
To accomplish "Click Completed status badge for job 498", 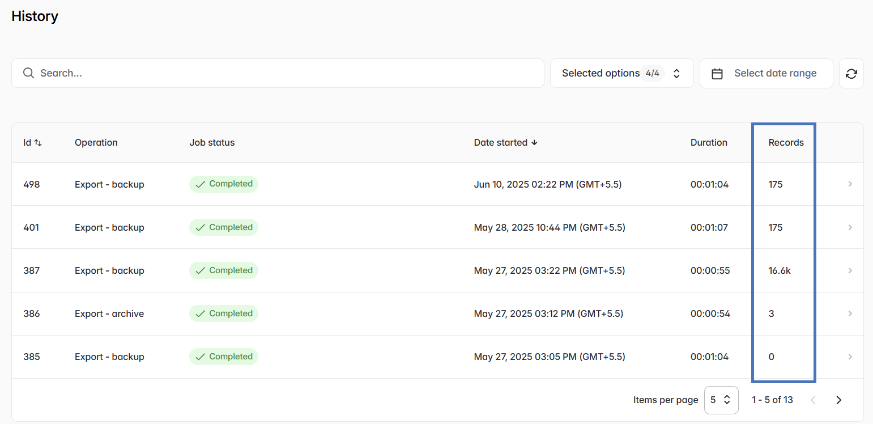I will point(224,184).
